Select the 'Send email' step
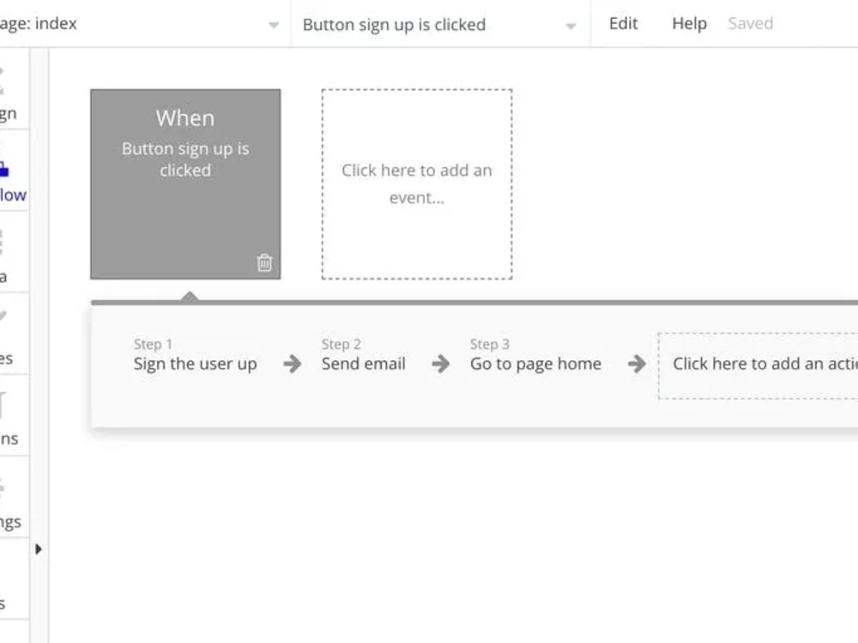The height and width of the screenshot is (643, 858). (363, 364)
